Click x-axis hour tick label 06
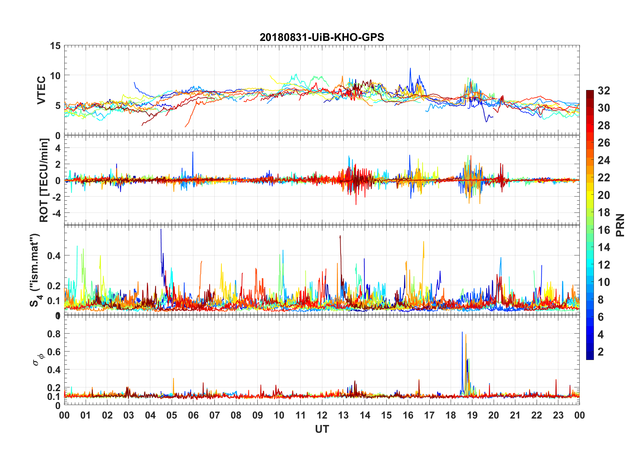This screenshot has width=644, height=450. [193, 415]
